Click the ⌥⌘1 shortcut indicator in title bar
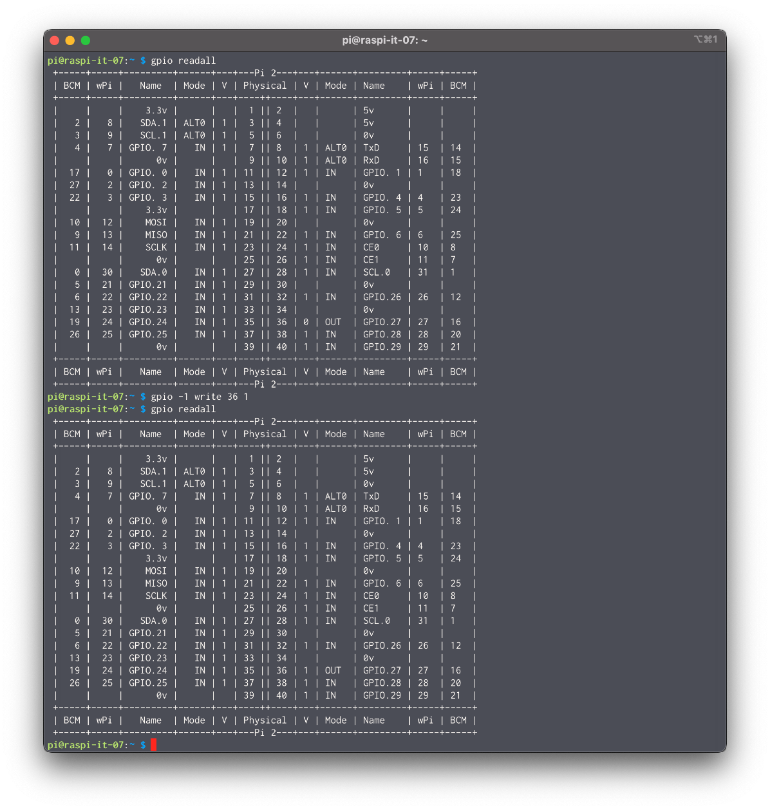Viewport: 770px width, 810px height. tap(705, 40)
